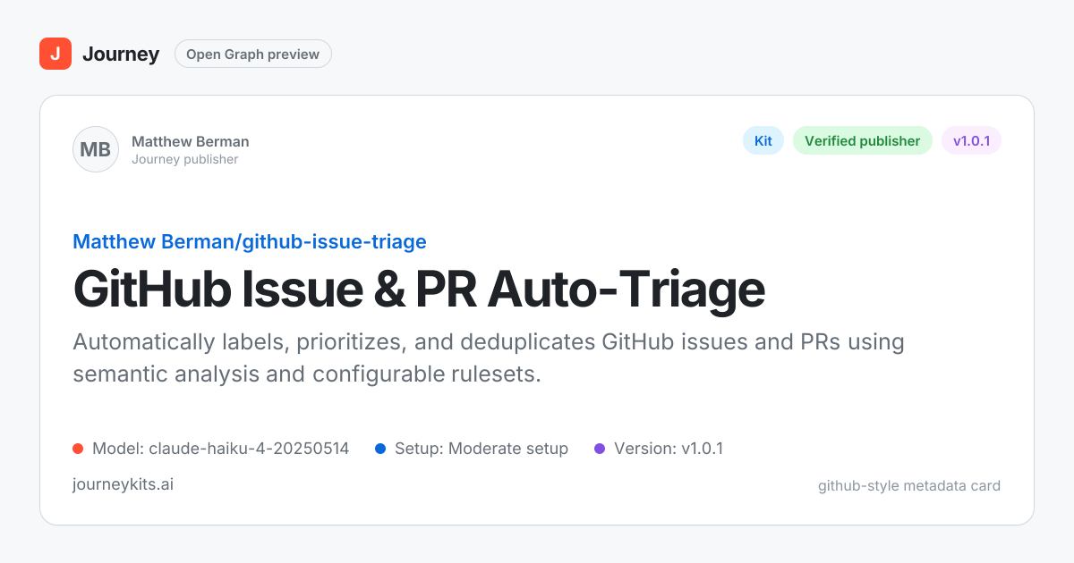The image size is (1074, 563).
Task: Click the description paragraph starting with Automatically labels
Action: point(489,357)
